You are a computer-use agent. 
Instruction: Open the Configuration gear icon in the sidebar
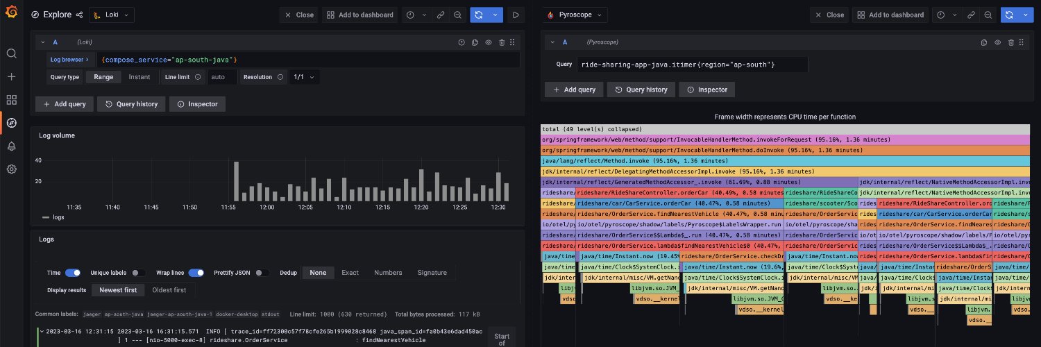(11, 169)
